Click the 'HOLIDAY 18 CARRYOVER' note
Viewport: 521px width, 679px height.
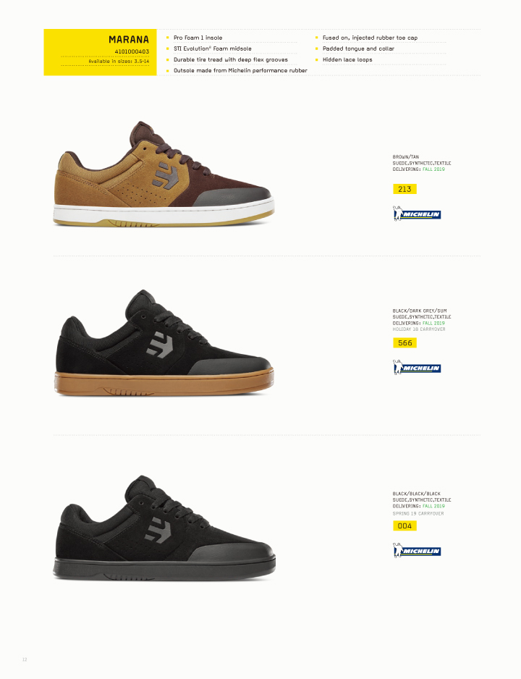(419, 329)
